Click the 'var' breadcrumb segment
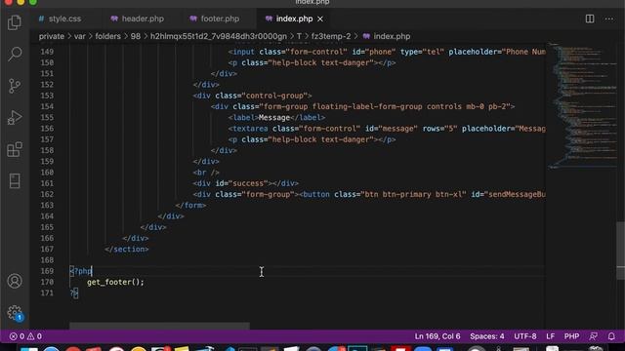The image size is (625, 351). 80,36
